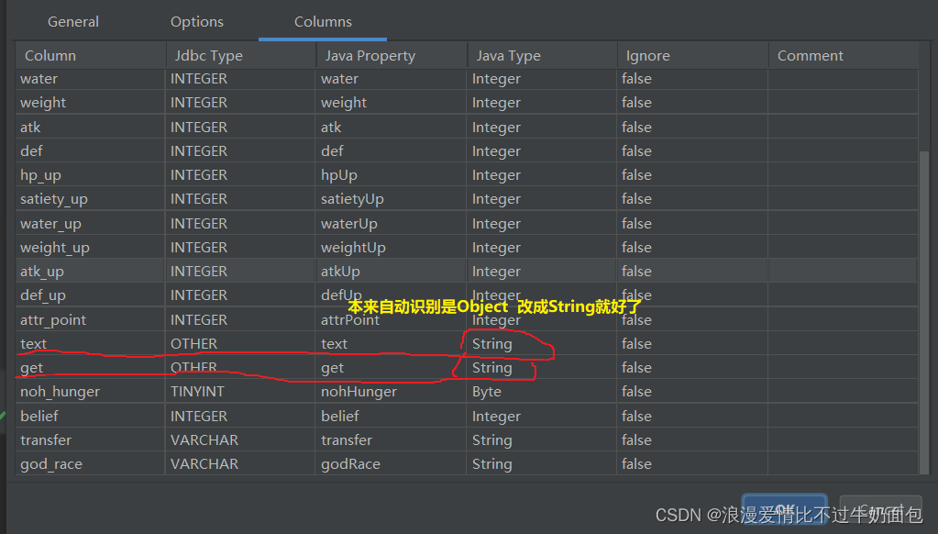Select the 'belief' column name cell
This screenshot has width=938, height=534.
click(91, 416)
